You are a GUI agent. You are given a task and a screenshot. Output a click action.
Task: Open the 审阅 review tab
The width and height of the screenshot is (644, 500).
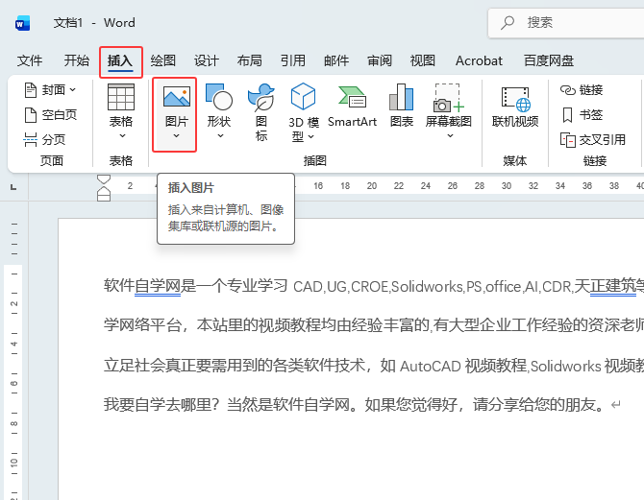pyautogui.click(x=380, y=60)
